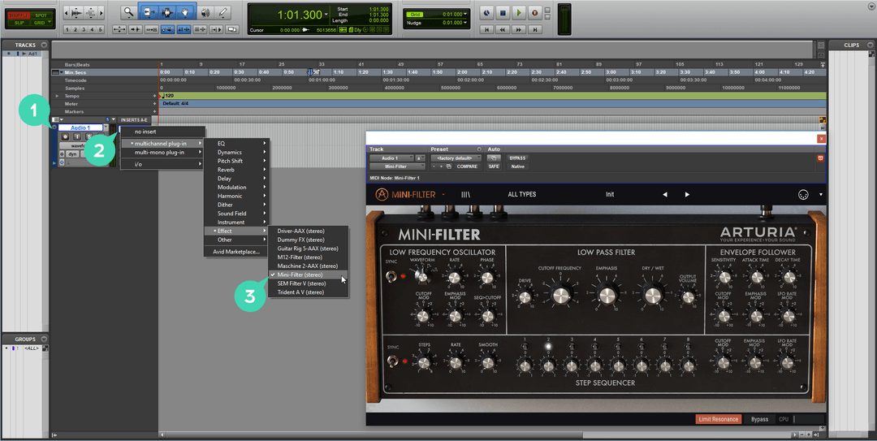Viewport: 877px width, 441px height.
Task: Open the Groups list menu arrow
Action: click(x=44, y=339)
